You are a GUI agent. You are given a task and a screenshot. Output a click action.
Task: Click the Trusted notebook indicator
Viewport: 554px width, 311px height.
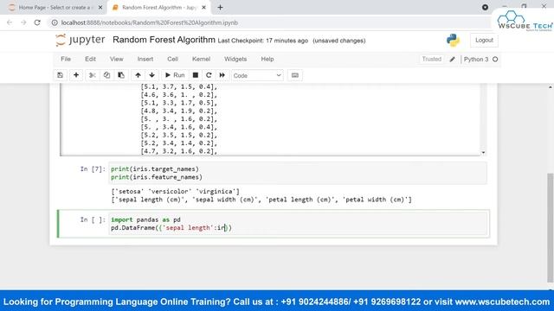(431, 59)
